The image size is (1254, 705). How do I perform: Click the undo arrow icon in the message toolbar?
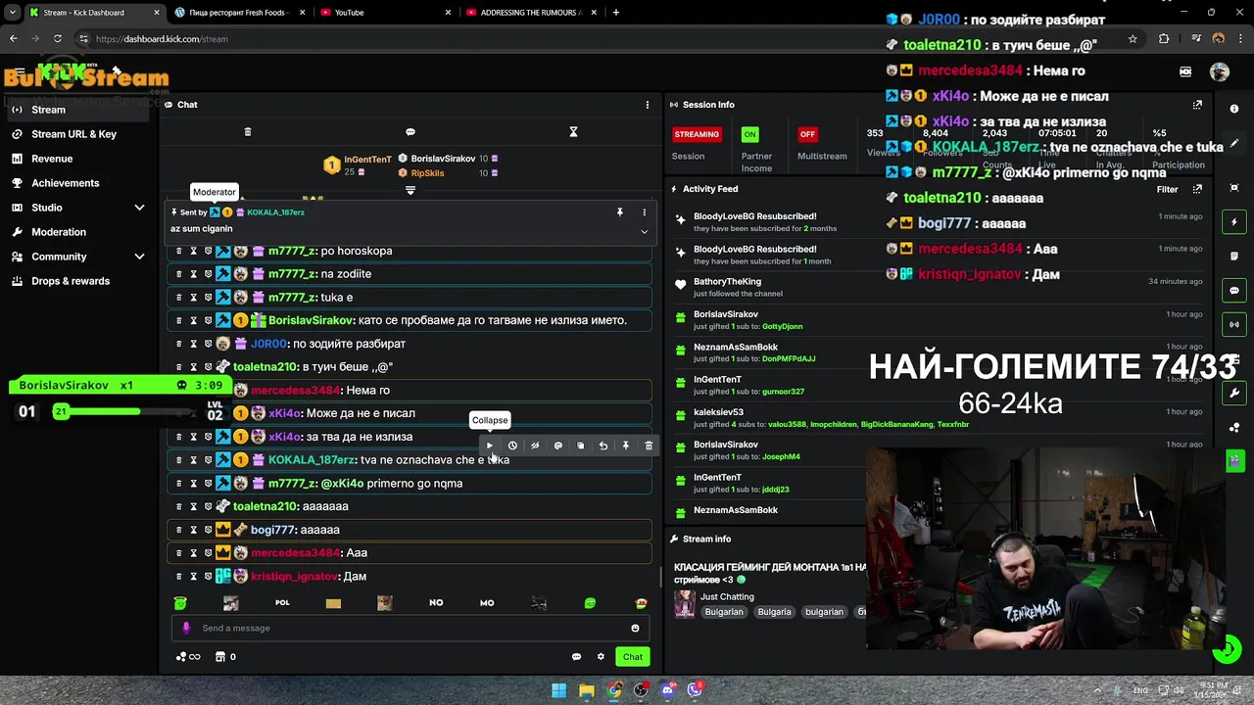pyautogui.click(x=603, y=446)
